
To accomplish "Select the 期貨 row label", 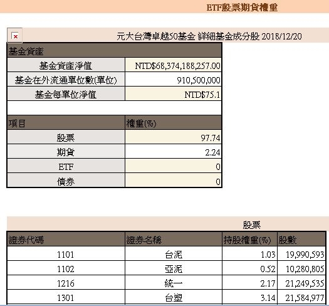I will tap(66, 152).
